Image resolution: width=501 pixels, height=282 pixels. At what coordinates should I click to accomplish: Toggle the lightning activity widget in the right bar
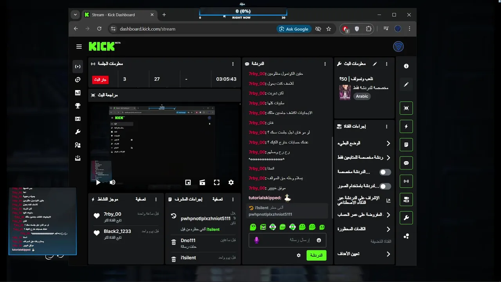click(406, 127)
